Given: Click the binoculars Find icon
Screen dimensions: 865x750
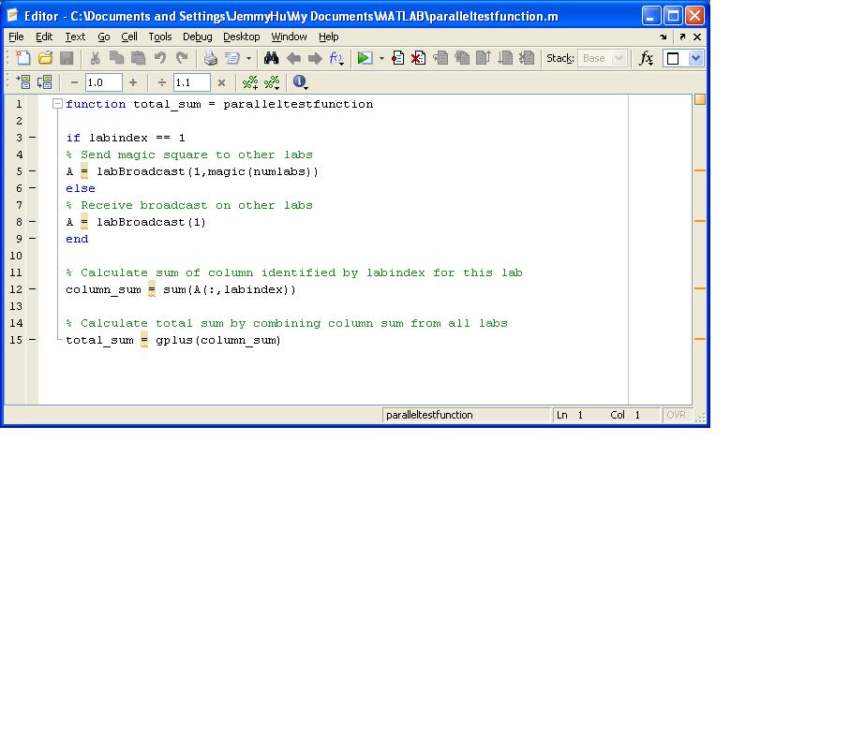Looking at the screenshot, I should (x=271, y=58).
